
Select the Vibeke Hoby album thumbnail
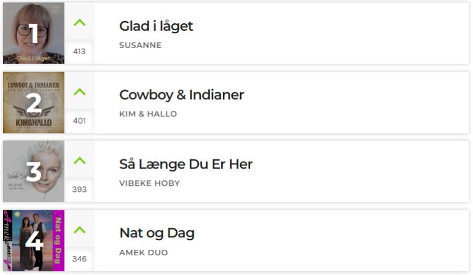(34, 172)
